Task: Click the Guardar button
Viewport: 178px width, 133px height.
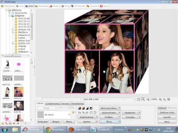Action: pyautogui.click(x=167, y=117)
